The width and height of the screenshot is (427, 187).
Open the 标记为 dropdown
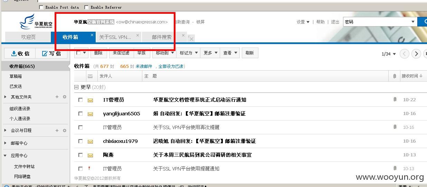[188, 53]
